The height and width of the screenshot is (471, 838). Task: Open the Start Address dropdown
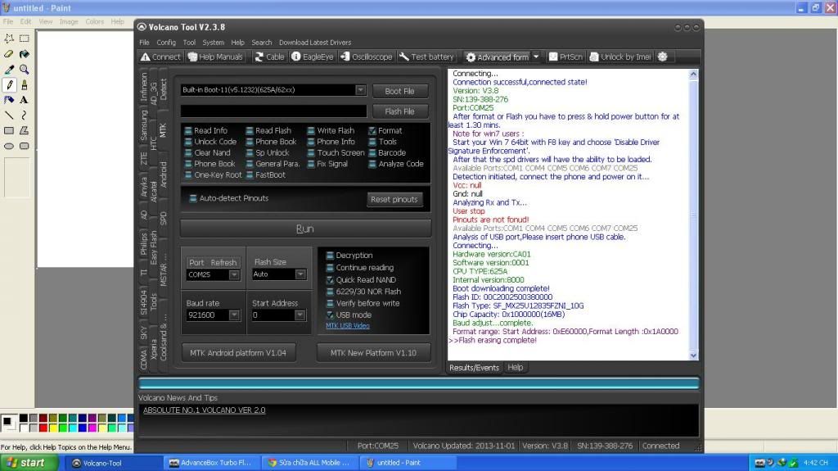[x=300, y=315]
